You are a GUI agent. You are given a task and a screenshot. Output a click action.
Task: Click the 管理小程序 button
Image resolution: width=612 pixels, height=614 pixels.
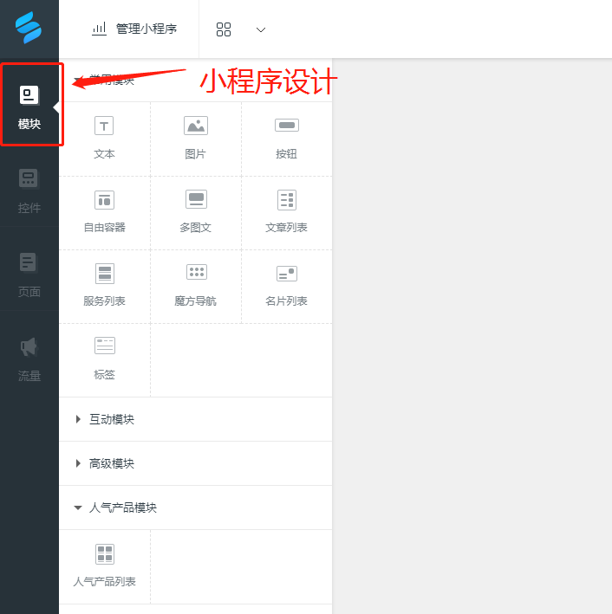(134, 29)
